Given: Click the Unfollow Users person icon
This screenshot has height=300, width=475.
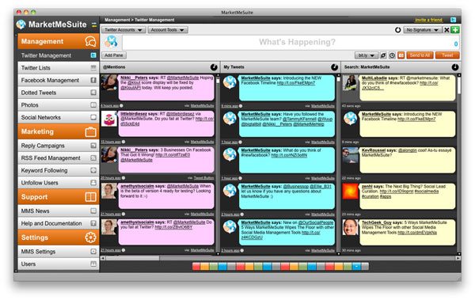Looking at the screenshot, I should [93, 182].
